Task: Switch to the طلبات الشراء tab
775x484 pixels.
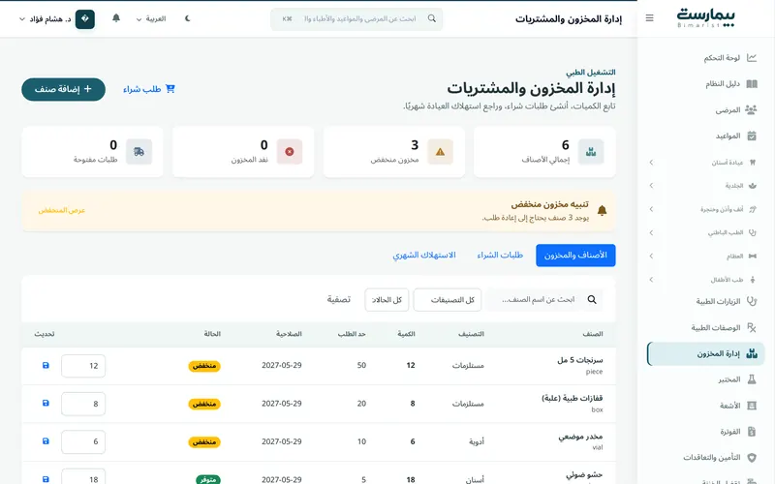Action: (500, 256)
